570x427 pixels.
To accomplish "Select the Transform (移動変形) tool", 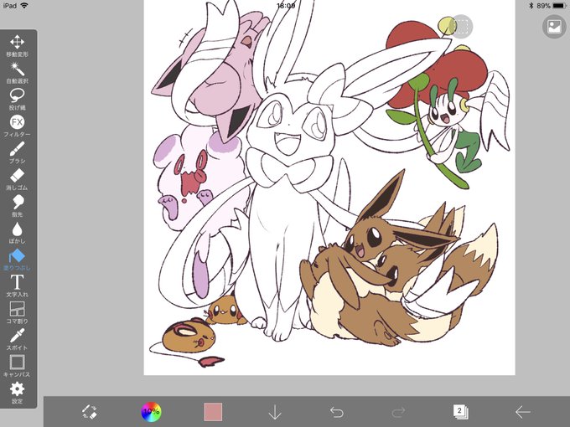I will click(17, 46).
